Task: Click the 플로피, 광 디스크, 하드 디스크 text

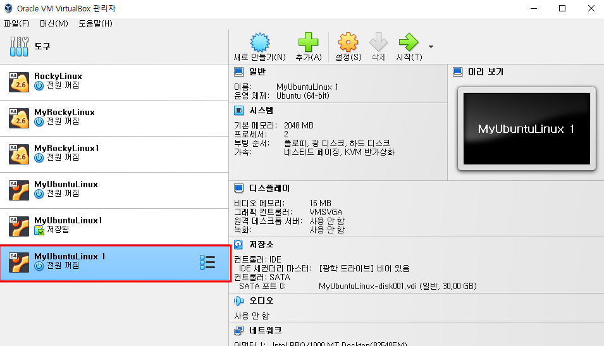Action: [x=336, y=143]
